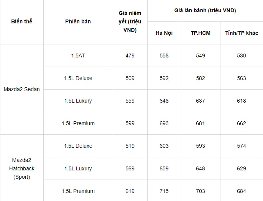
Task: Click the Biến thể column header
Action: click(x=21, y=21)
